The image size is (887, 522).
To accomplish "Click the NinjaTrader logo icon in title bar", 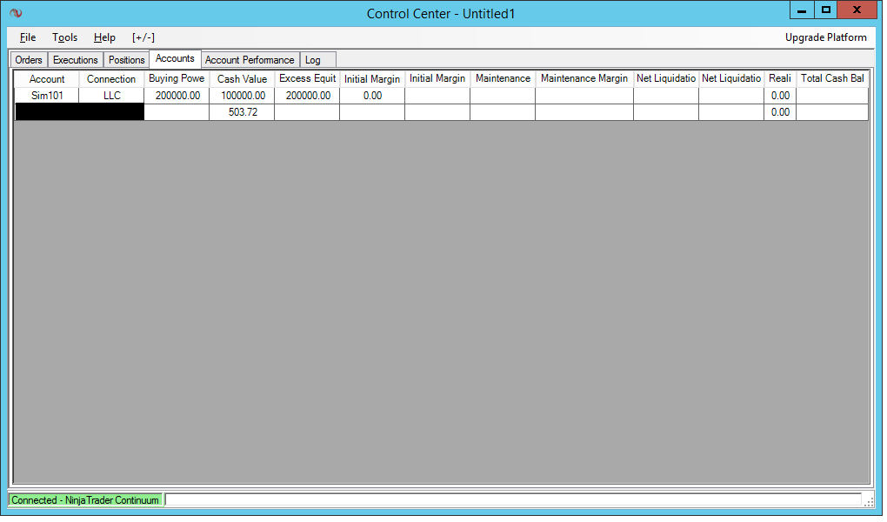I will tap(16, 13).
